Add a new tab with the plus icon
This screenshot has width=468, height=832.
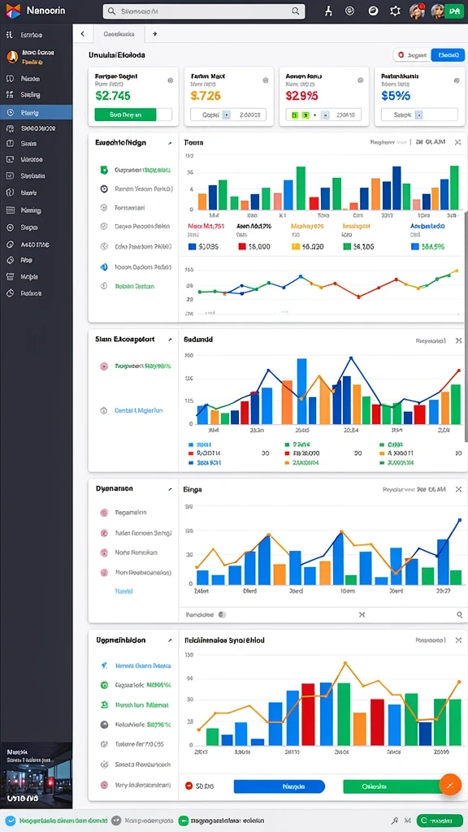(x=154, y=33)
